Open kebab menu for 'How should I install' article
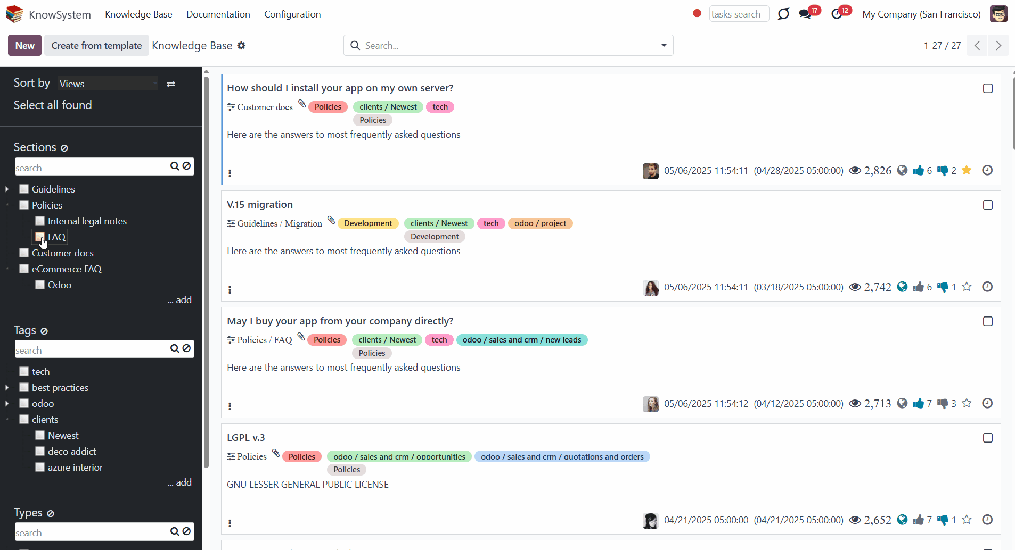Viewport: 1015px width, 550px height. pos(230,173)
